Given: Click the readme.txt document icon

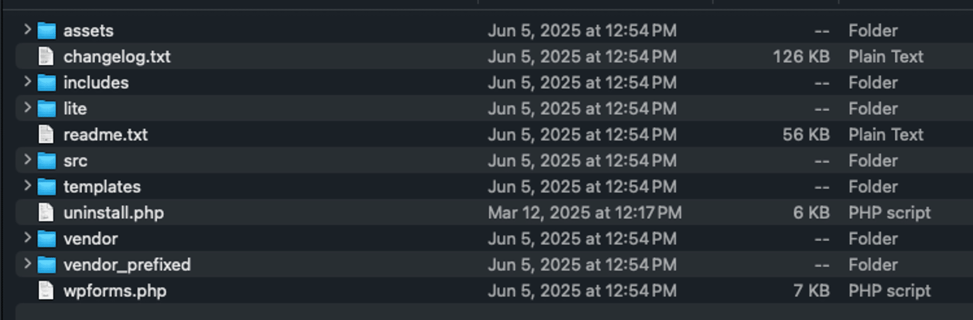Looking at the screenshot, I should 46,134.
